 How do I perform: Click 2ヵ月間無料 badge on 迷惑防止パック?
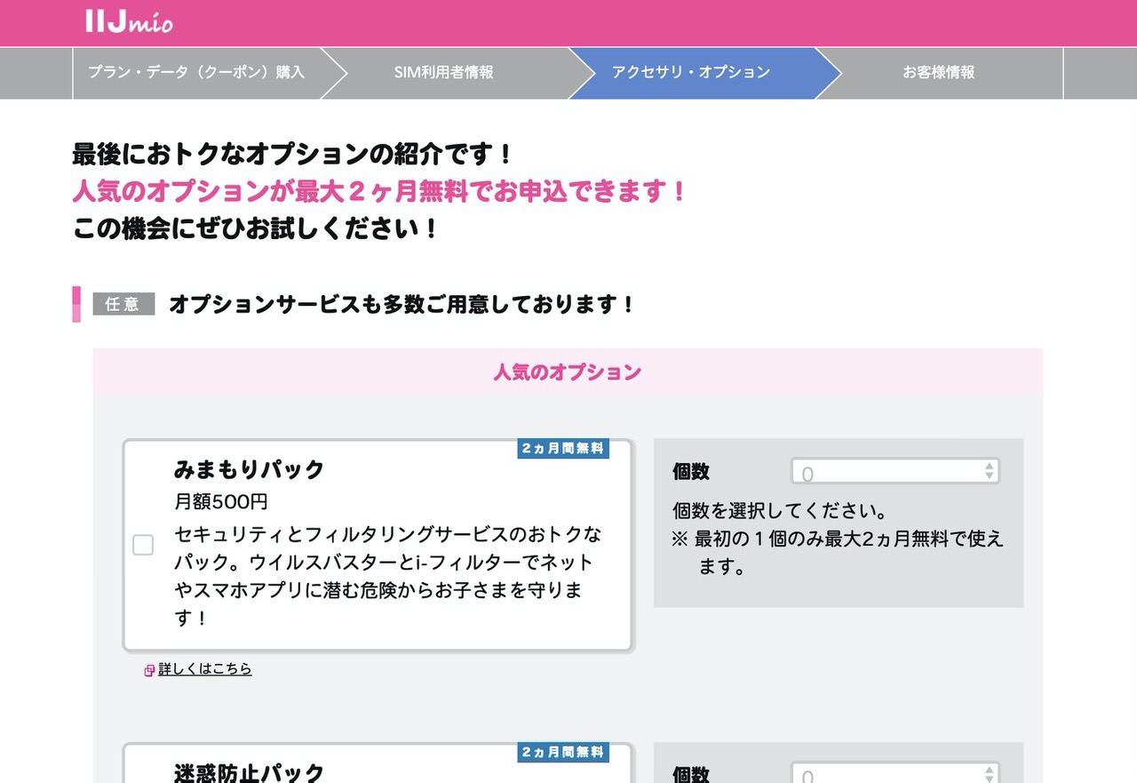click(x=563, y=752)
